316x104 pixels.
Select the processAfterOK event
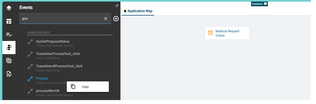click(48, 91)
